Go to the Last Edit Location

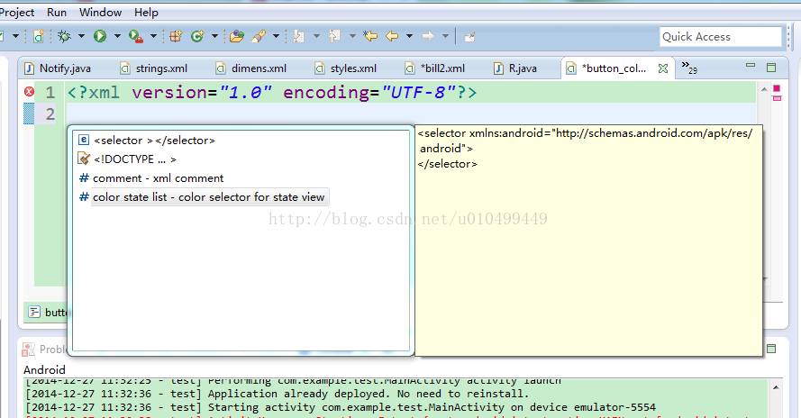(370, 36)
